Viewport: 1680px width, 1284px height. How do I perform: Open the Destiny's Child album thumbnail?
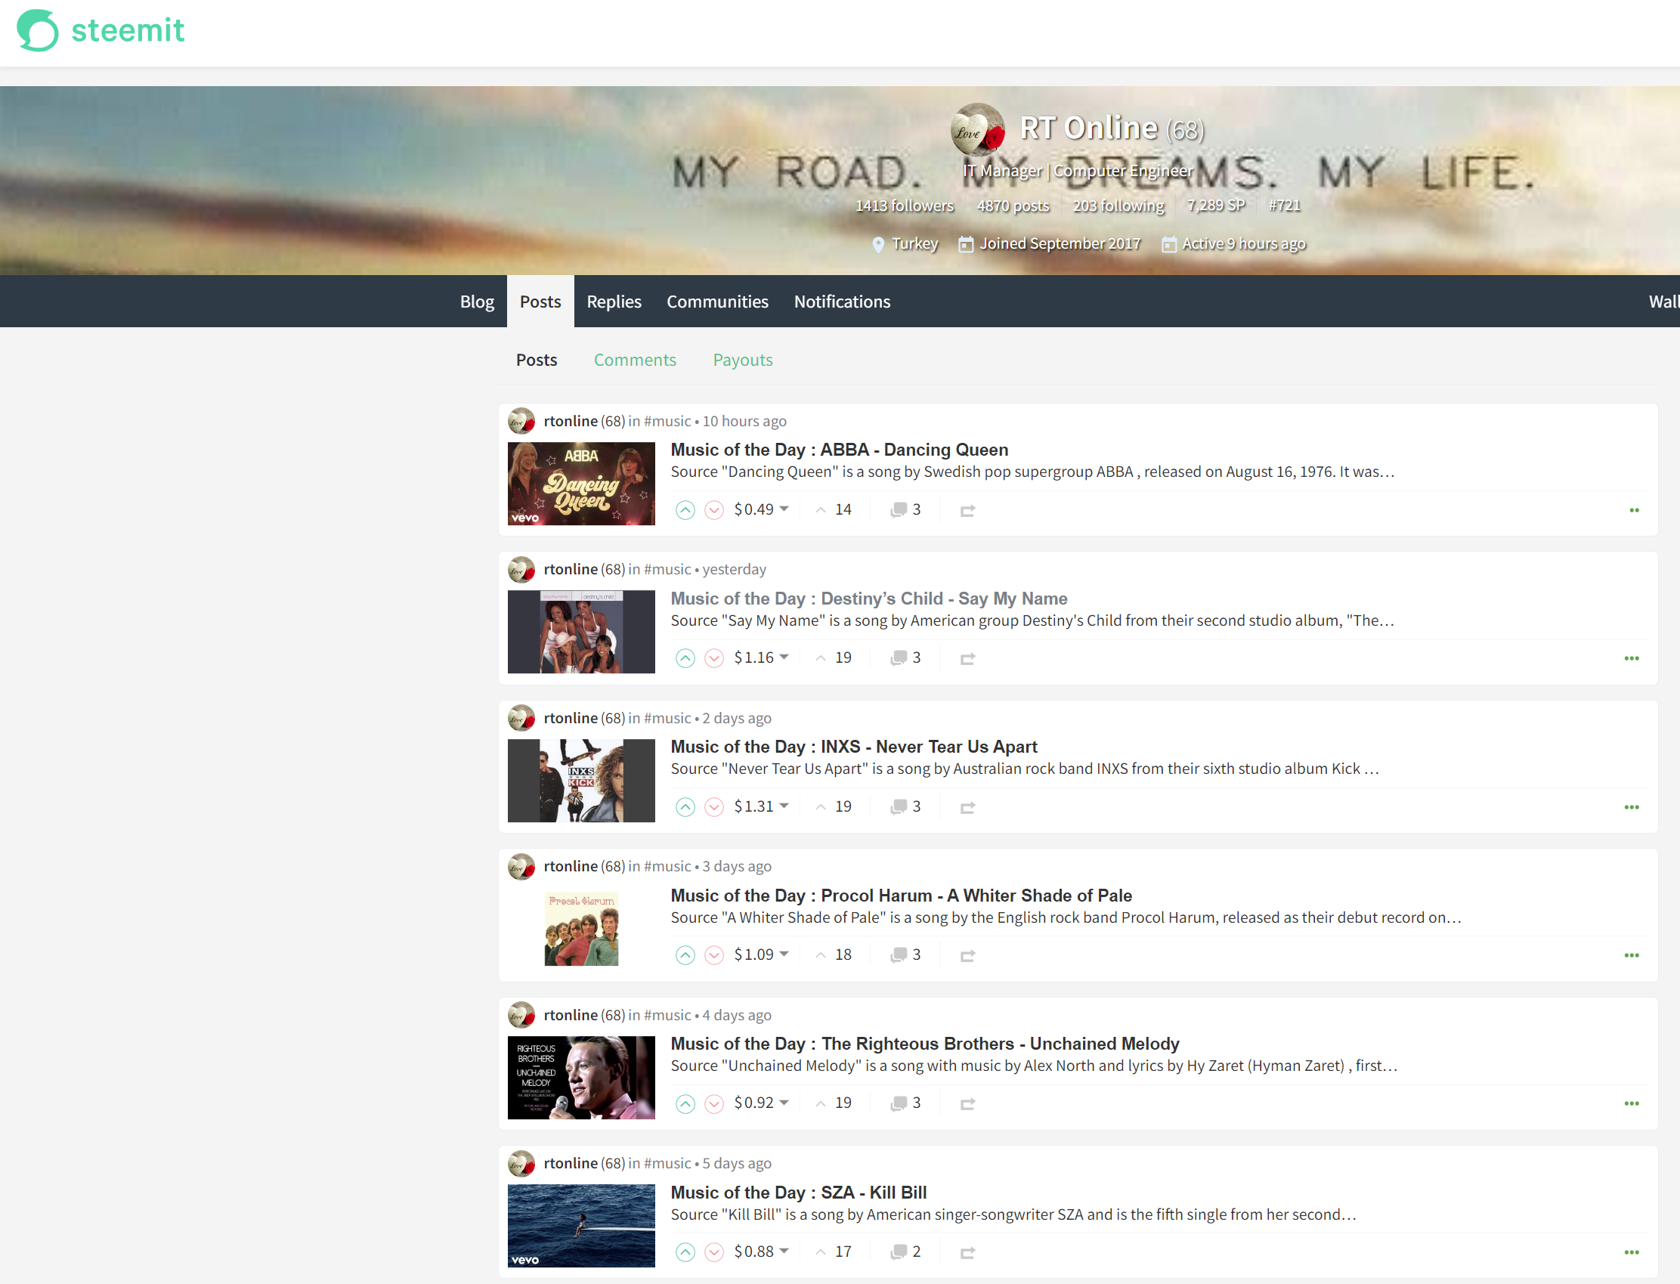pyautogui.click(x=581, y=632)
